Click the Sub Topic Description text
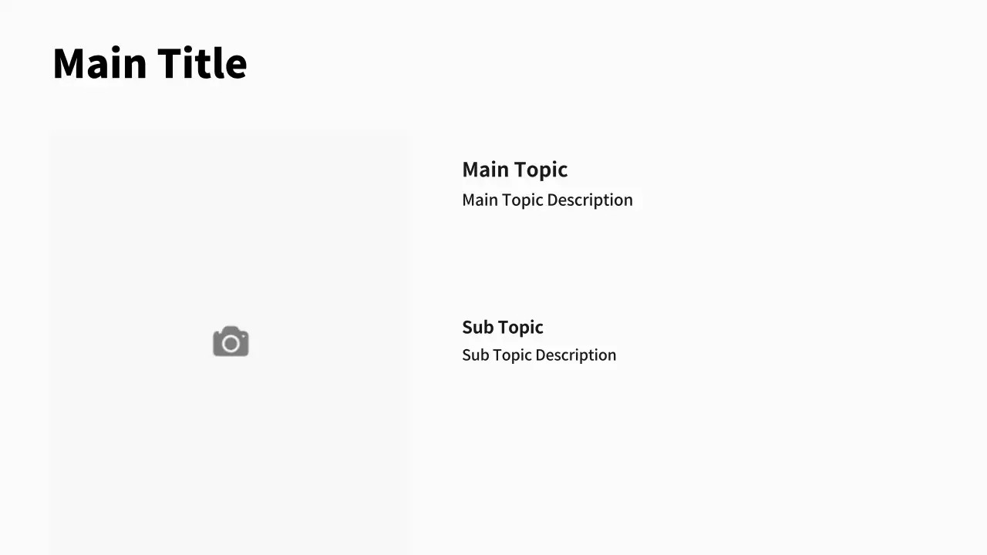The width and height of the screenshot is (987, 555). coord(538,355)
